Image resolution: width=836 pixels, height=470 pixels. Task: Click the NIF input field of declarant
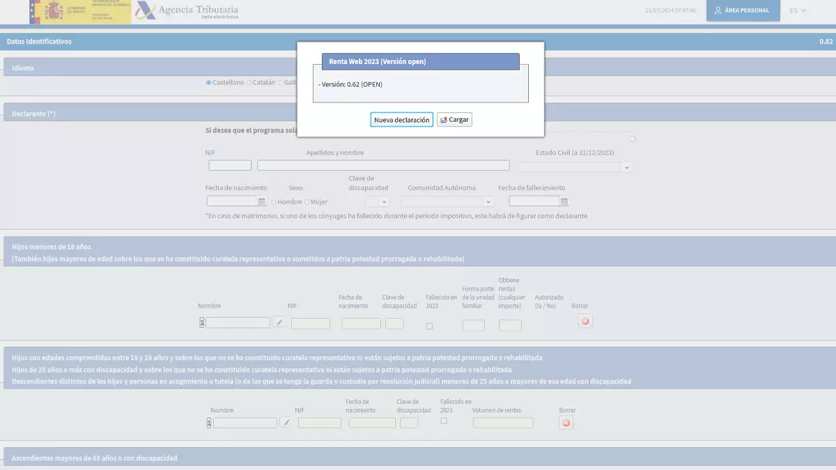[x=230, y=165]
